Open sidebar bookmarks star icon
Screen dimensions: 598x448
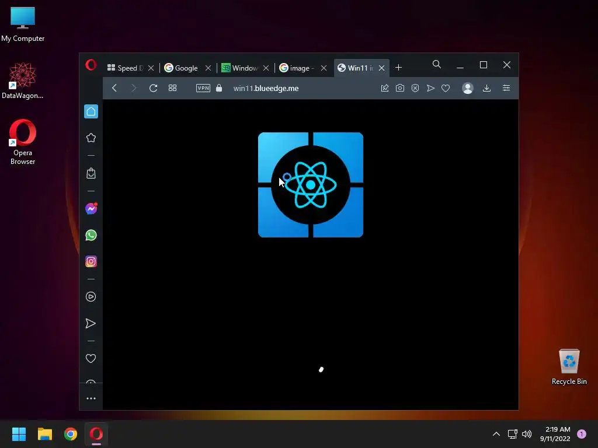coord(91,138)
